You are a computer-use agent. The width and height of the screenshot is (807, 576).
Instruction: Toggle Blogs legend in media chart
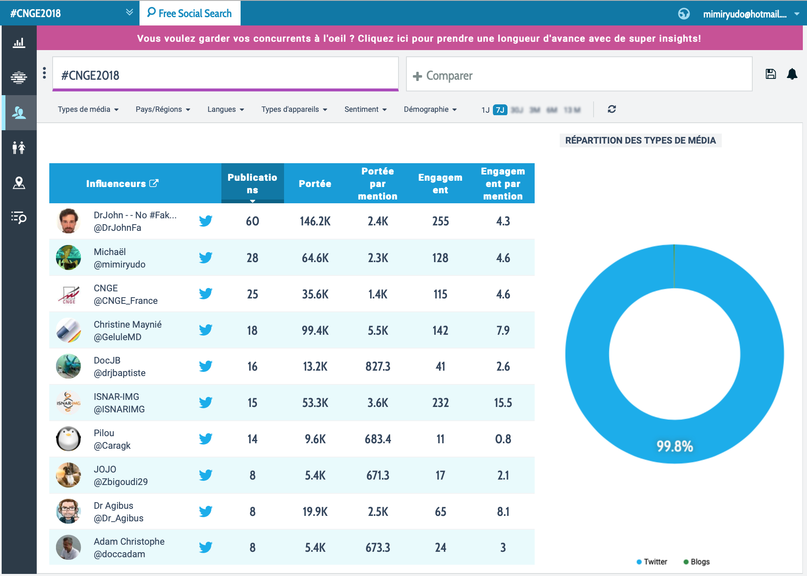tap(697, 562)
